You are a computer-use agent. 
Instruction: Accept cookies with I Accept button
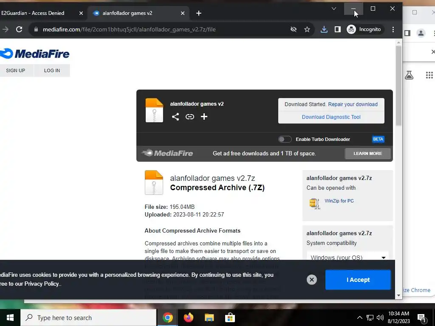(x=358, y=280)
